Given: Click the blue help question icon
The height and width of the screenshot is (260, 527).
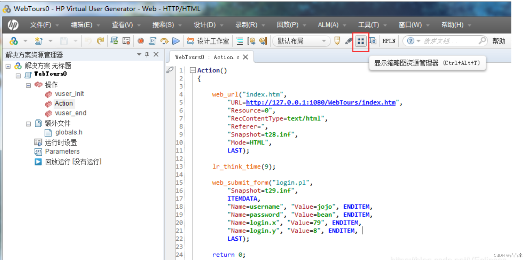Looking at the screenshot, I should [x=410, y=41].
